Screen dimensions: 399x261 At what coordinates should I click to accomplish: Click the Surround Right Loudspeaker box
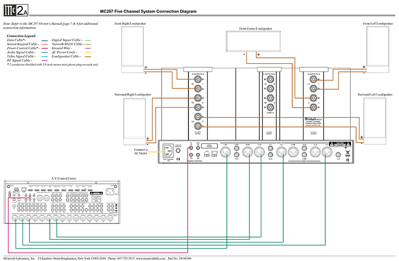coord(132,117)
